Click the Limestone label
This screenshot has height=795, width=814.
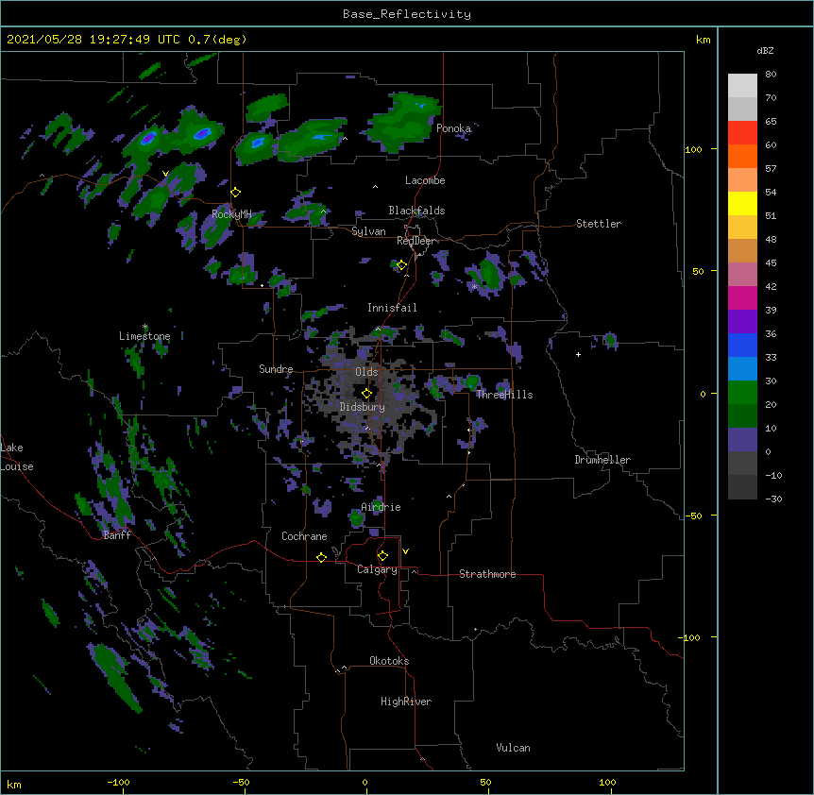click(144, 336)
